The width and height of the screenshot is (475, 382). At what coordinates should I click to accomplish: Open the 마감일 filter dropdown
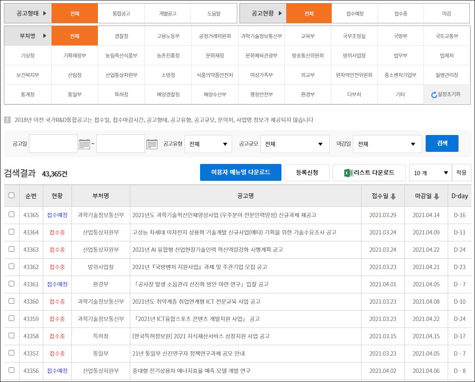point(387,144)
